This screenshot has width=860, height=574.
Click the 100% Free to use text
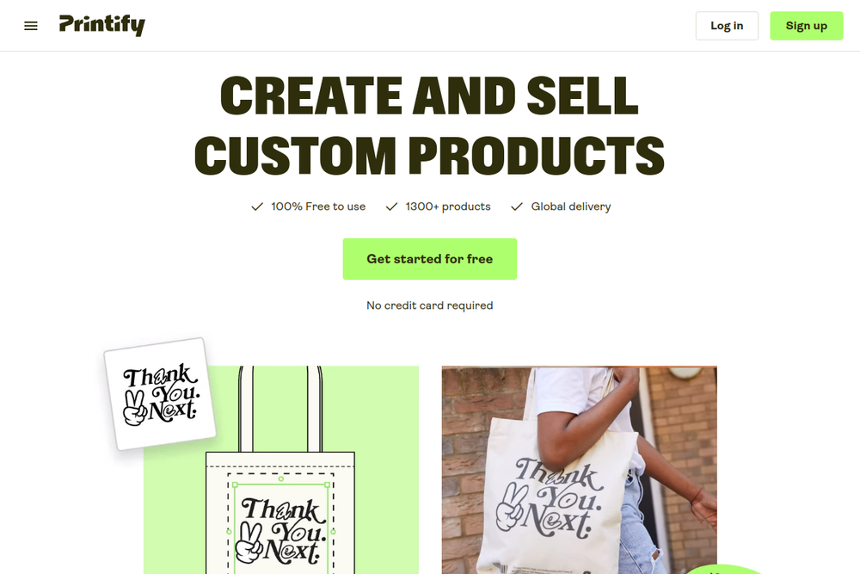318,207
